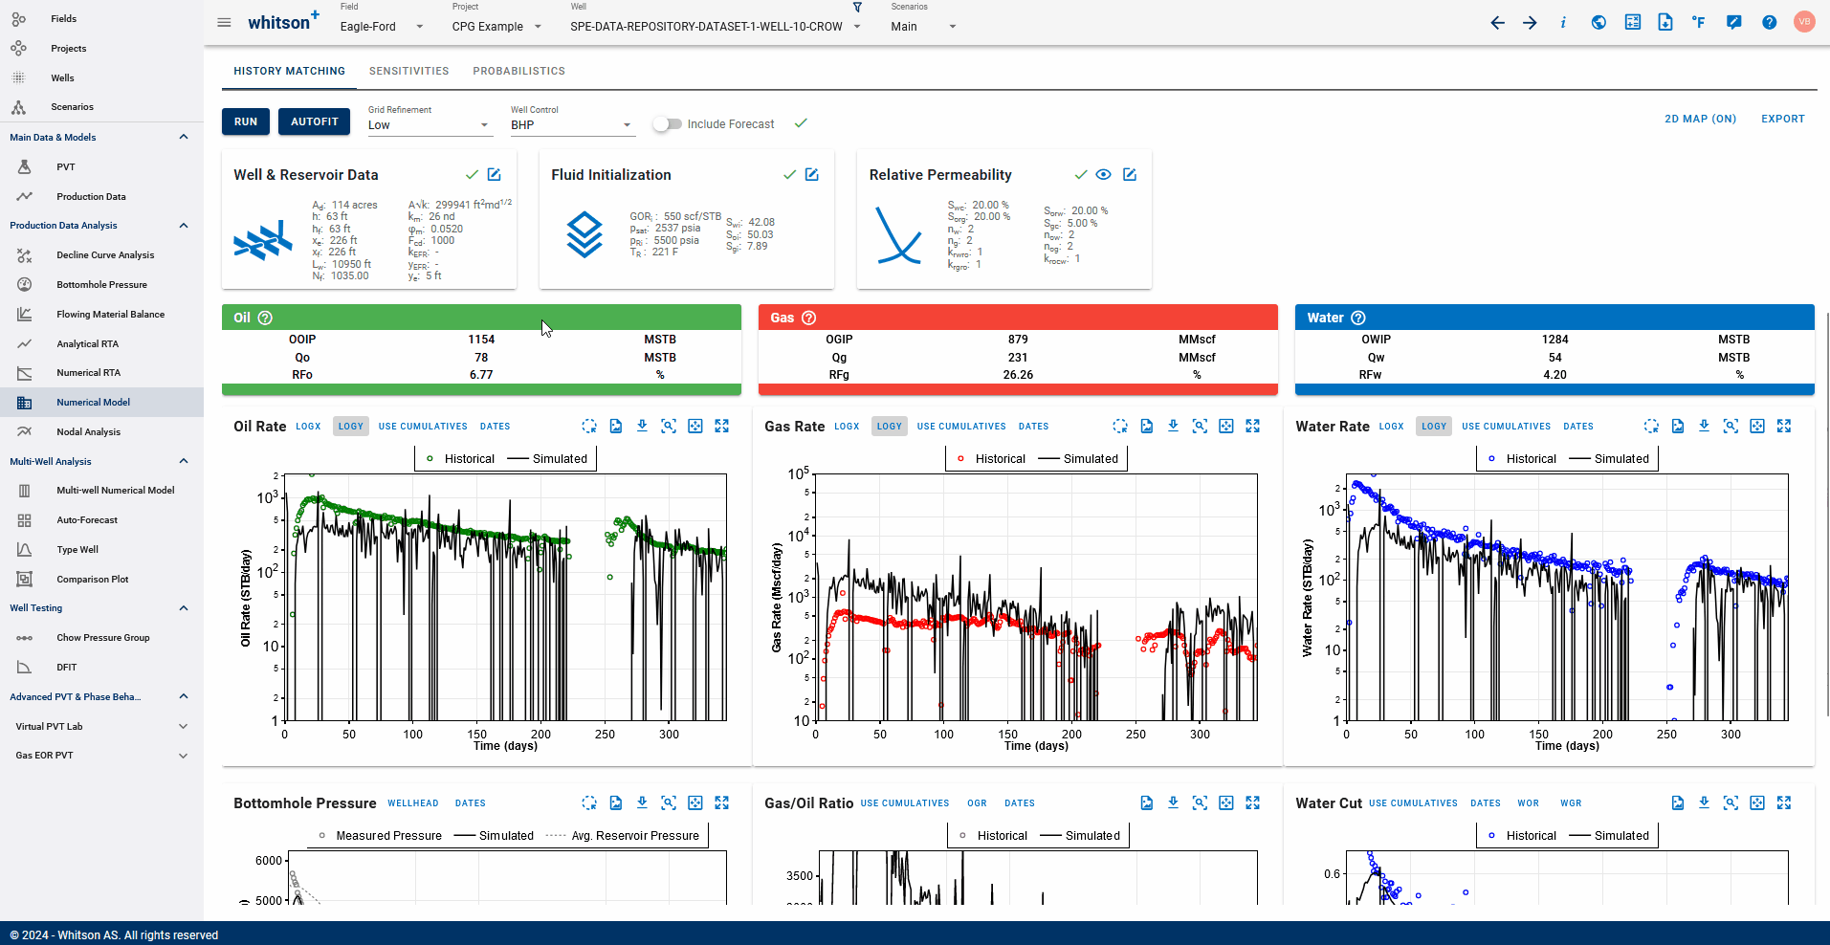Screen dimensions: 1830x945
Task: Toggle LOGX on Gas Rate chart
Action: [847, 427]
